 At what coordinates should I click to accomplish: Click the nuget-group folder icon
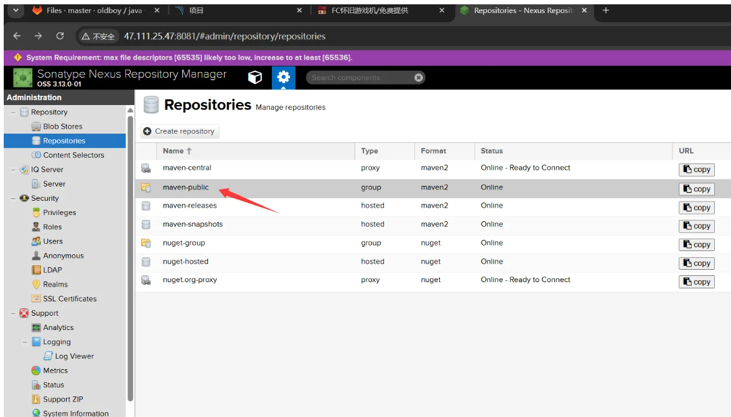(146, 243)
